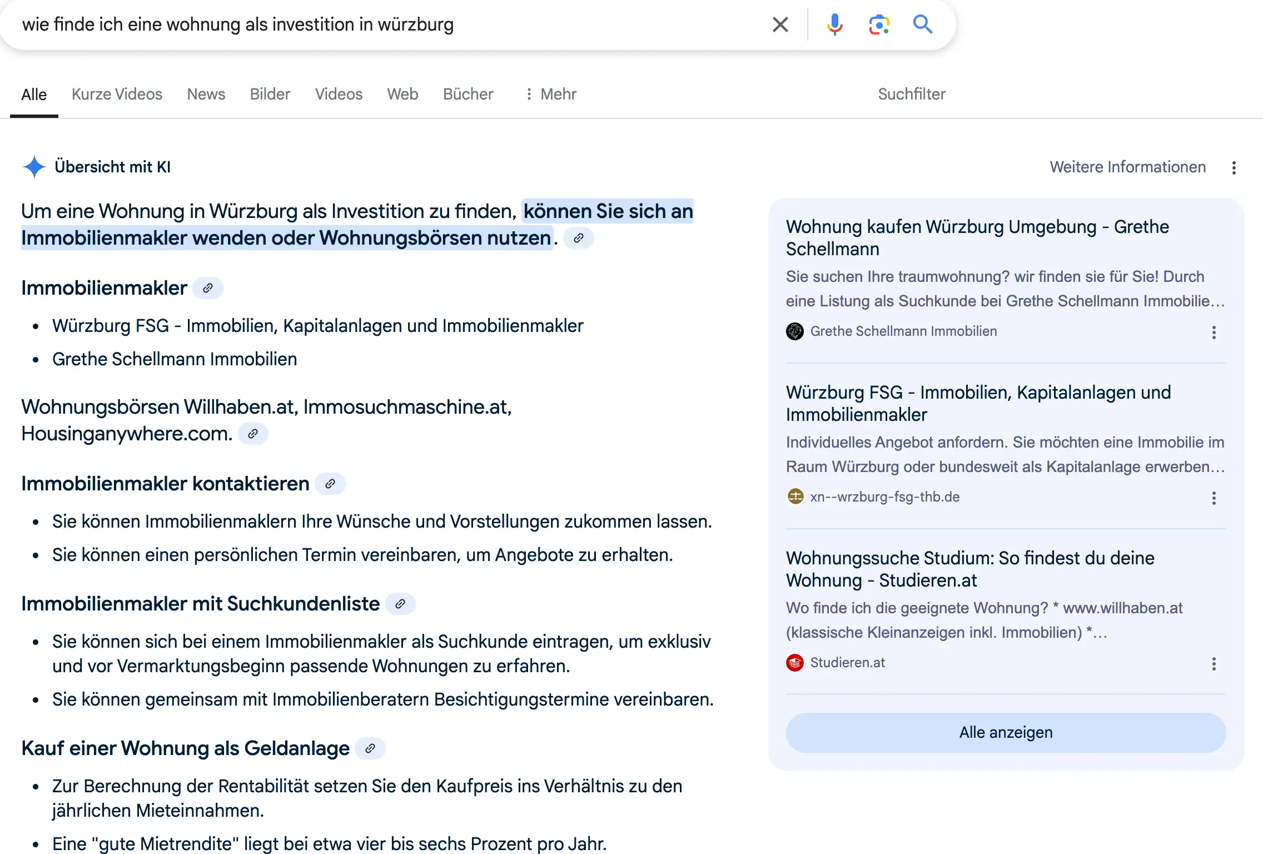
Task: Click Grethe Schellmann Immobilien source name
Action: 903,331
